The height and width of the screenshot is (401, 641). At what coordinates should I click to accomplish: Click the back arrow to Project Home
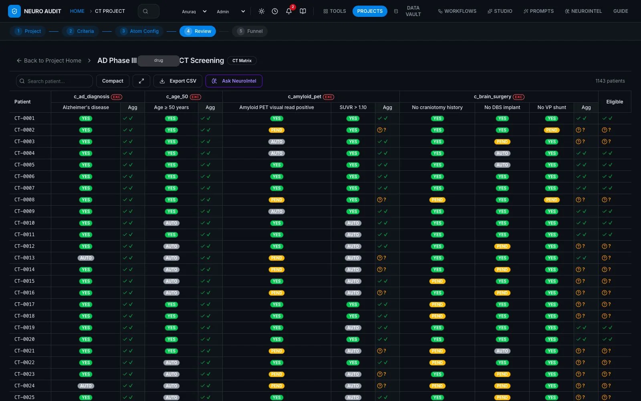tap(19, 61)
